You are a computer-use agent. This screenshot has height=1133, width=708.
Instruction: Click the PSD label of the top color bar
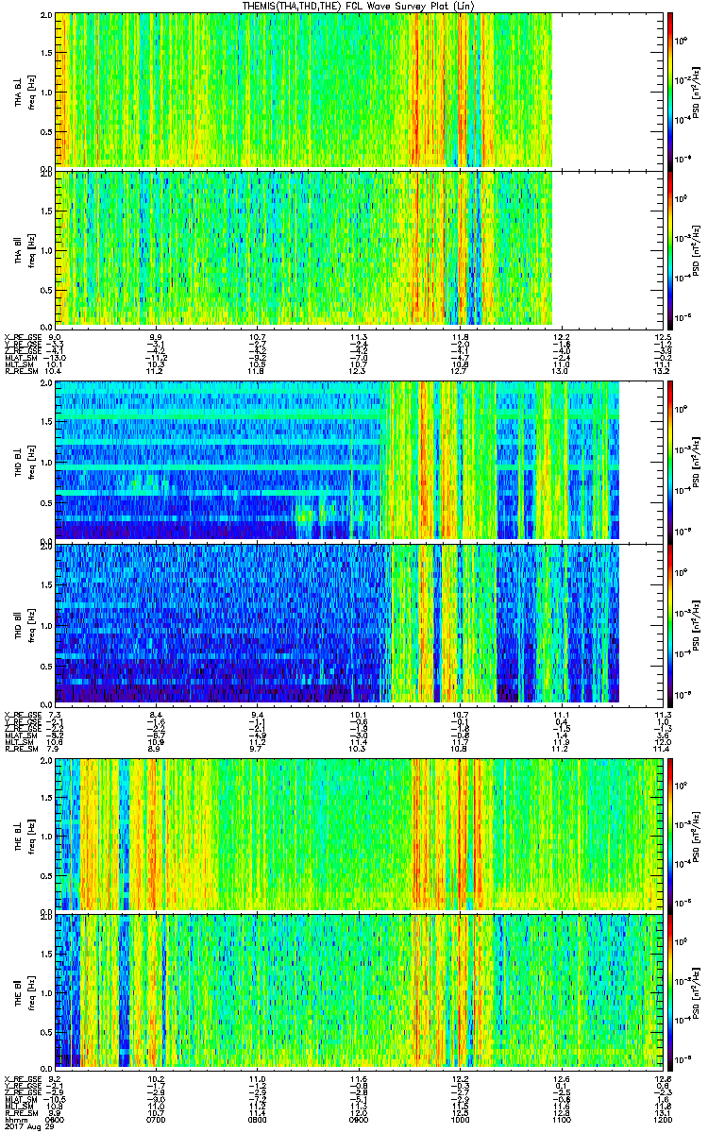click(x=698, y=91)
